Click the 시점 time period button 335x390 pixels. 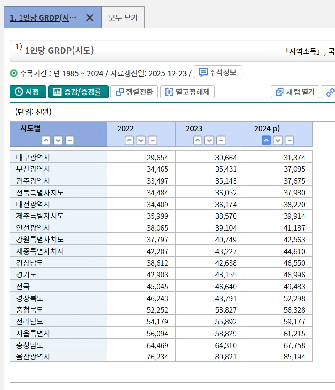pyautogui.click(x=28, y=92)
